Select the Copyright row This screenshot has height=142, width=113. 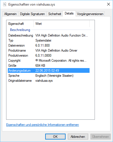click(49, 61)
